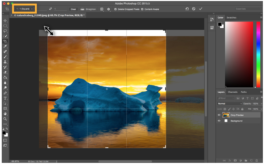This screenshot has height=165, width=265.
Task: Select the Lasso tool
Action: 5,31
